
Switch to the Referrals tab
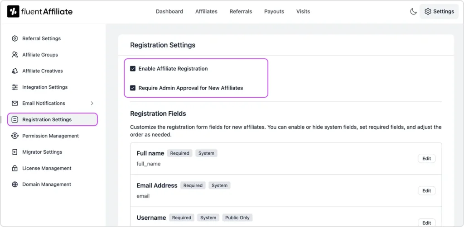(241, 11)
